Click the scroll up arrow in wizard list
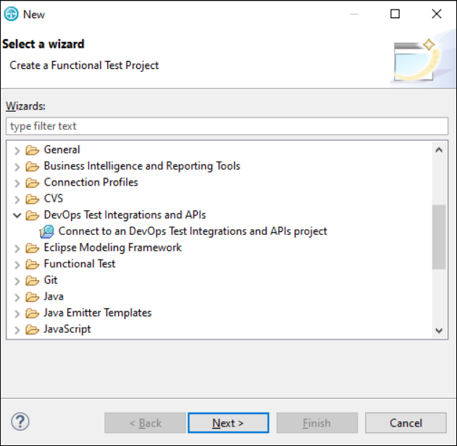 coord(439,150)
